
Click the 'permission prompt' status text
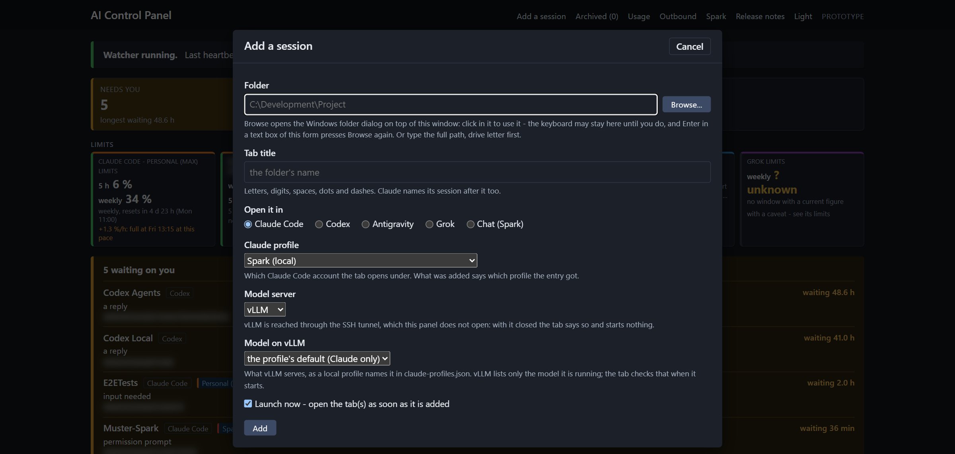[x=137, y=442]
